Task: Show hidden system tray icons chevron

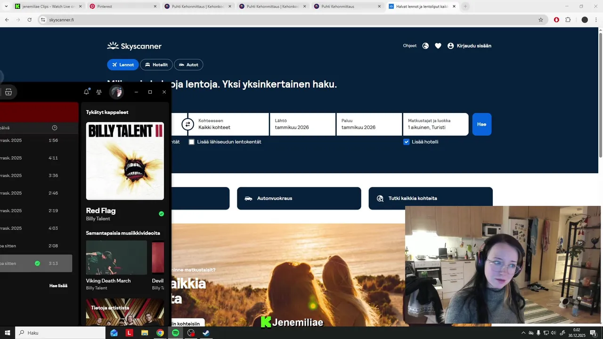Action: (x=523, y=333)
